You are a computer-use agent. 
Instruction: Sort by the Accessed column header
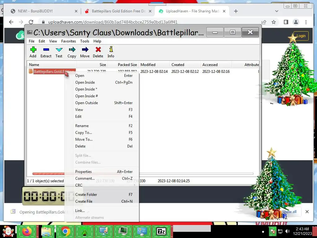tap(216, 65)
